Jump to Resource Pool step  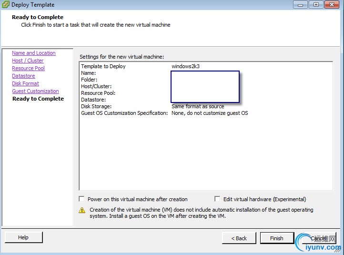click(28, 68)
